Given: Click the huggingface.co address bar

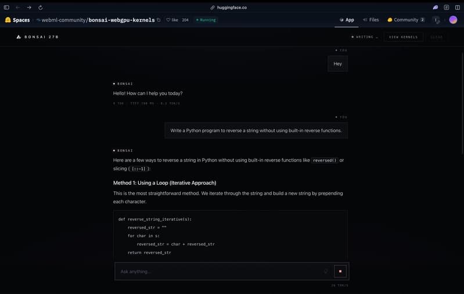Looking at the screenshot, I should [232, 8].
